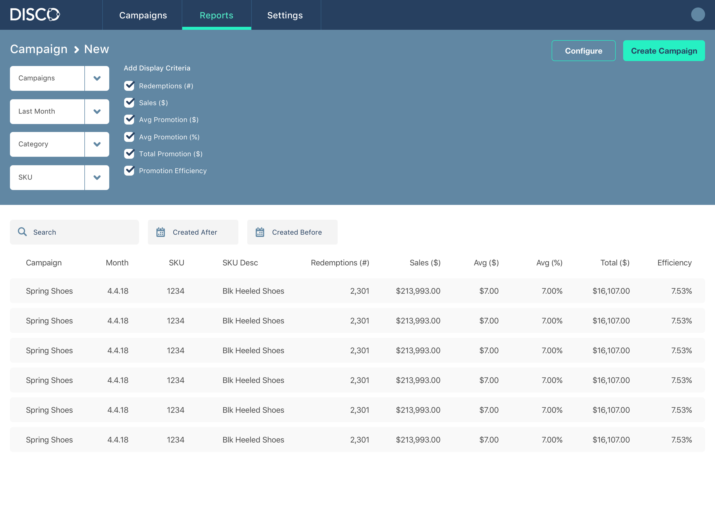Open the Last Month dropdown

pyautogui.click(x=97, y=111)
